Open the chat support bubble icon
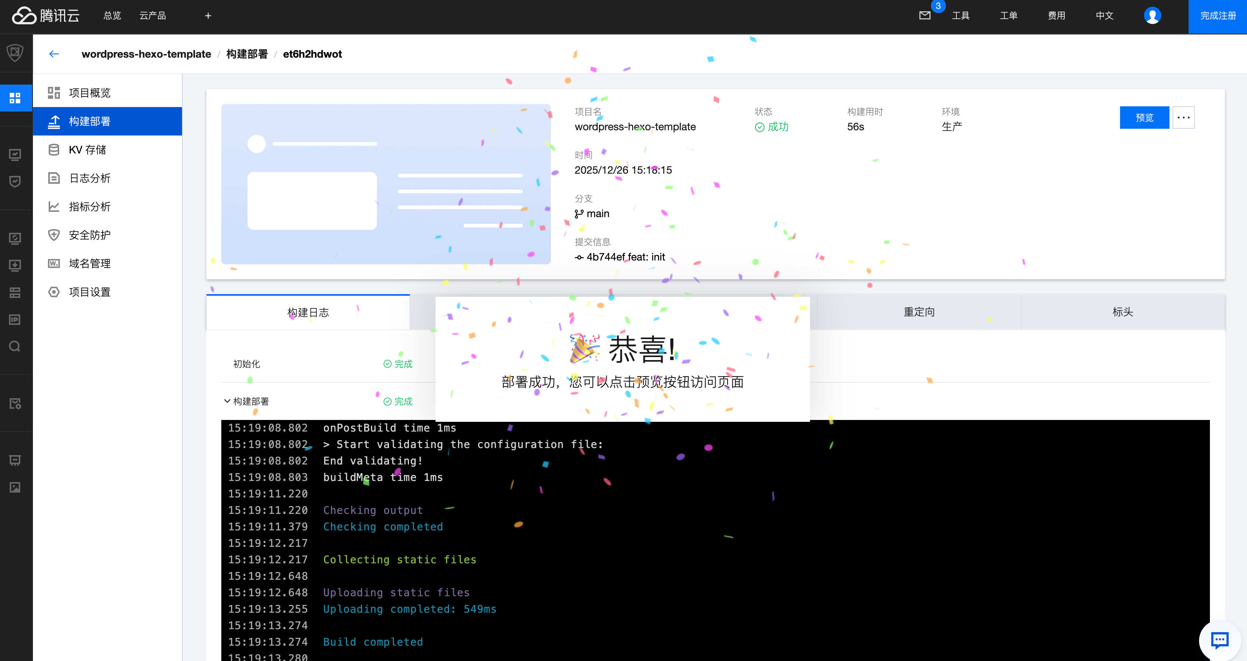 (1219, 640)
